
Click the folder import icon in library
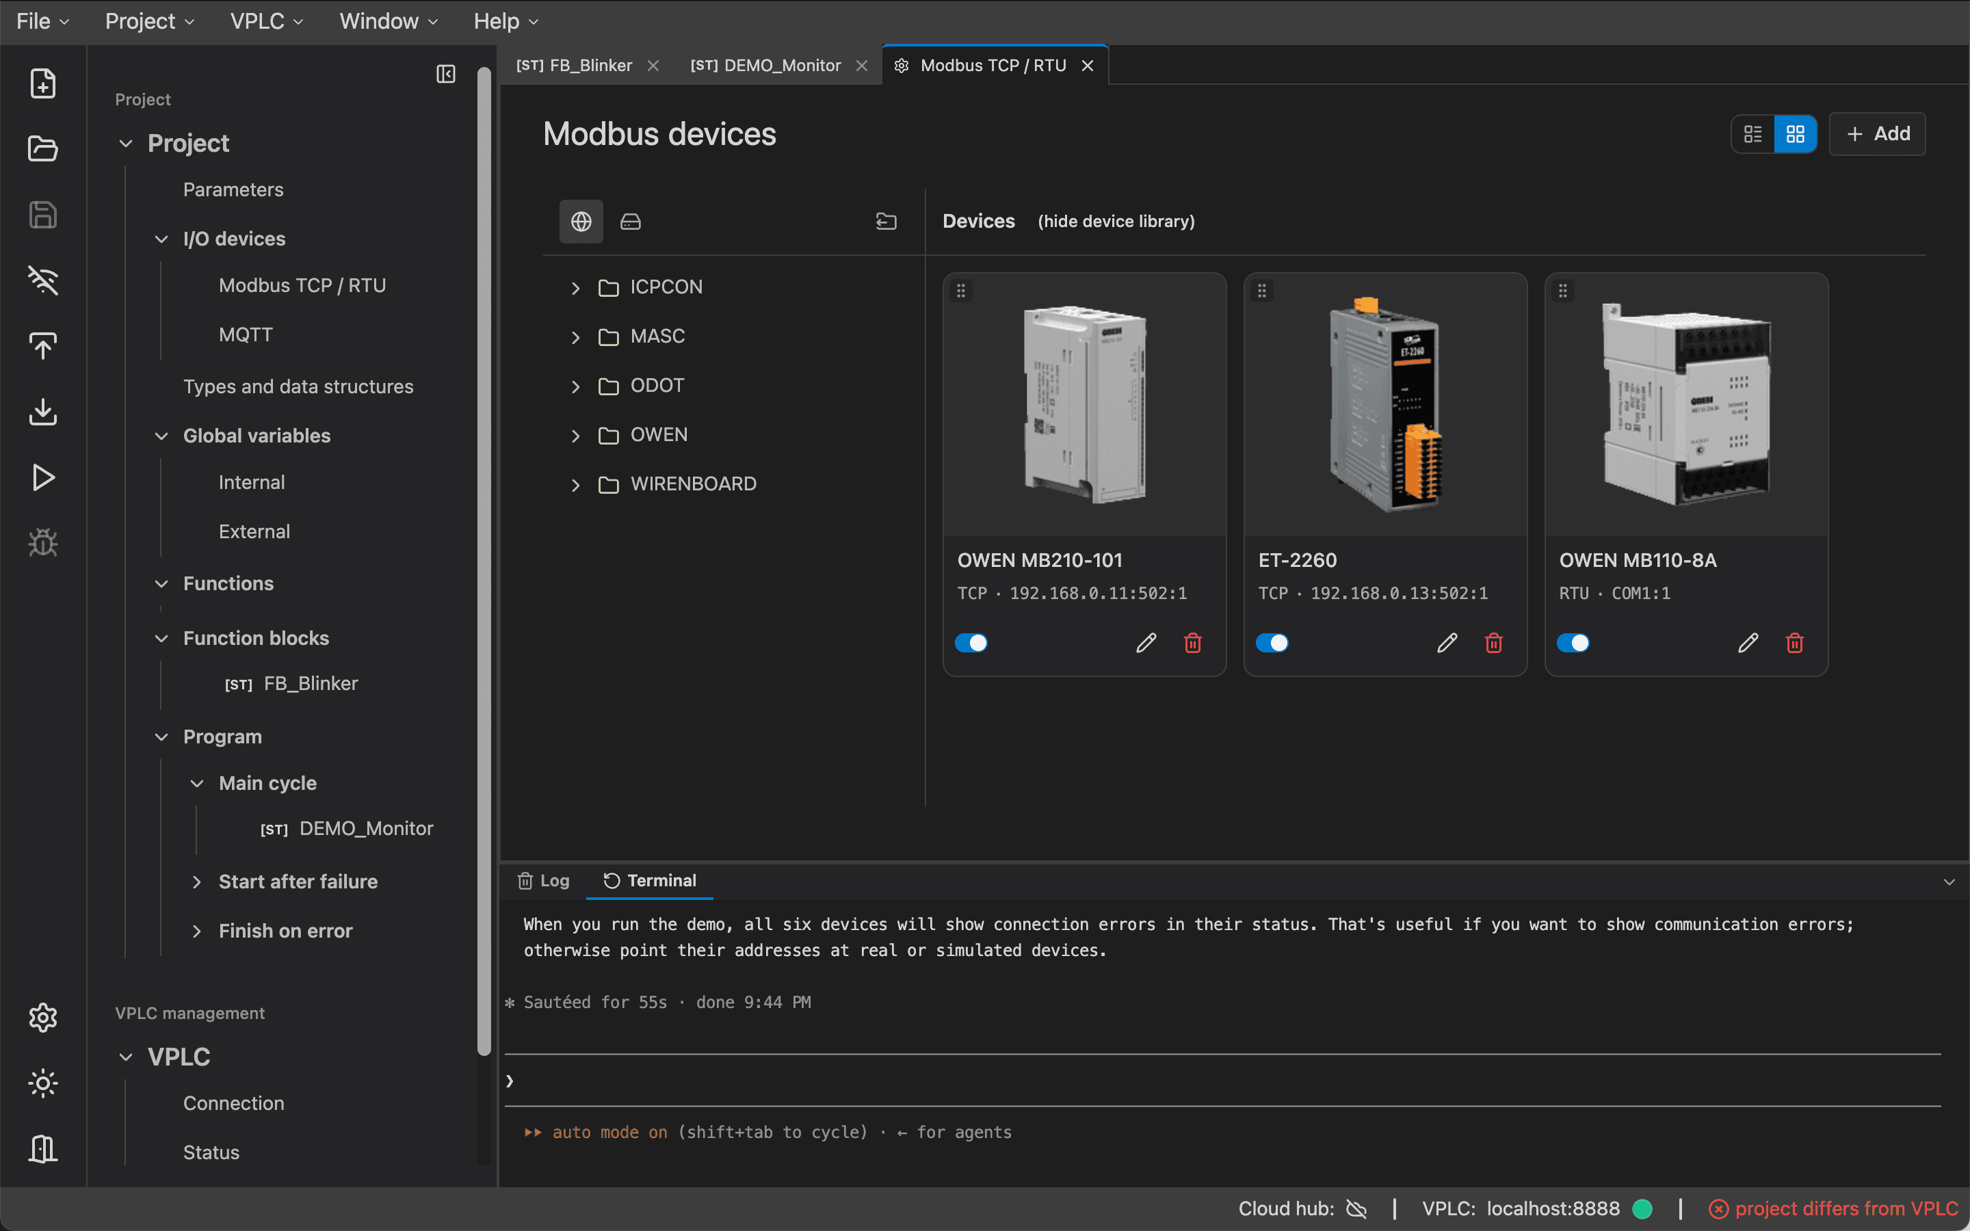click(x=886, y=222)
